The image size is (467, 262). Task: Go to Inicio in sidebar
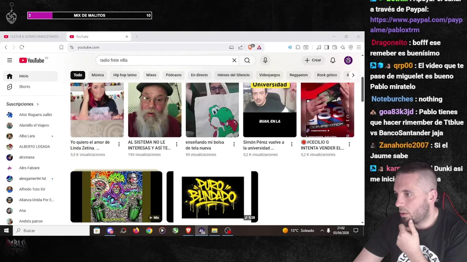point(31,76)
